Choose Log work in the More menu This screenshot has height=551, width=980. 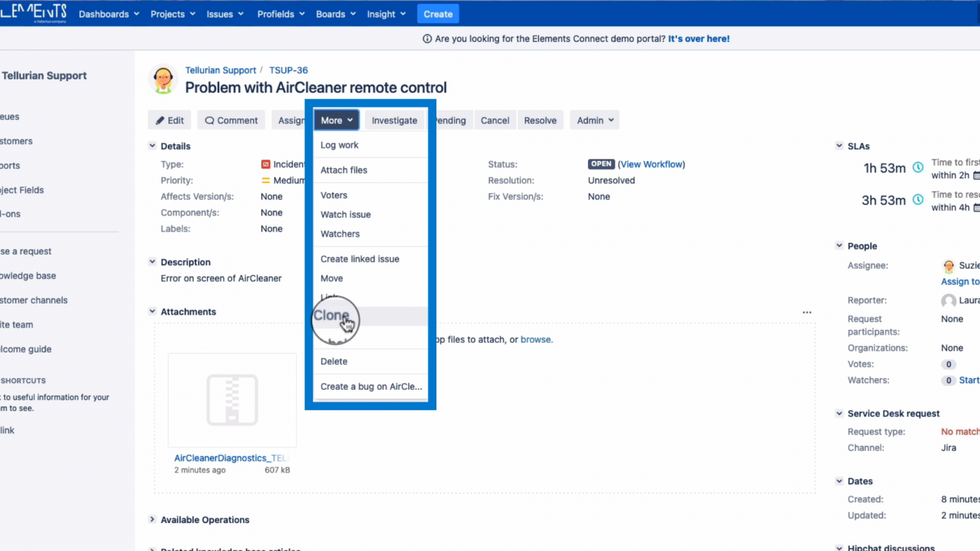[339, 145]
